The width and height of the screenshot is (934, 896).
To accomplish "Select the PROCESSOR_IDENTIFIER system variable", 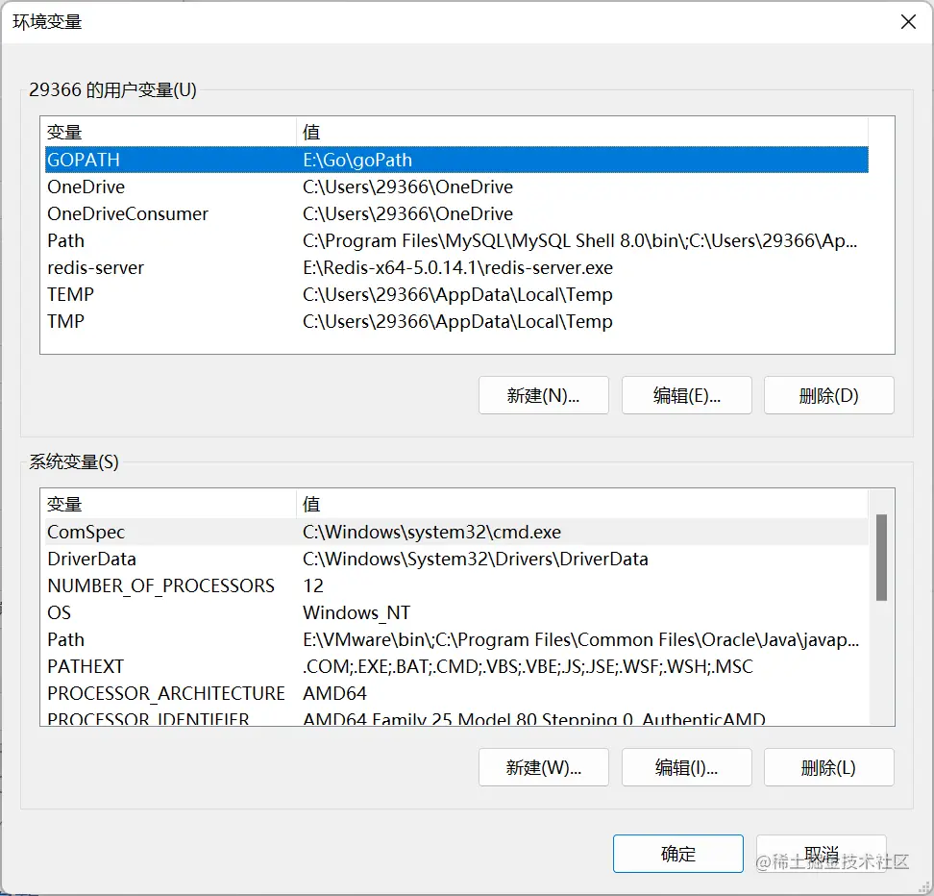I will [x=456, y=717].
